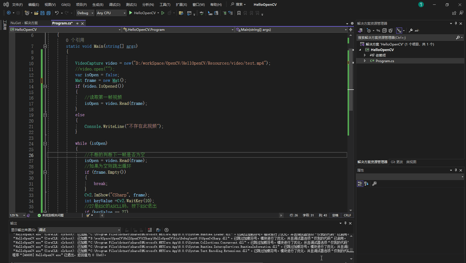
Task: Close the Program.cs tab
Action: tap(82, 23)
